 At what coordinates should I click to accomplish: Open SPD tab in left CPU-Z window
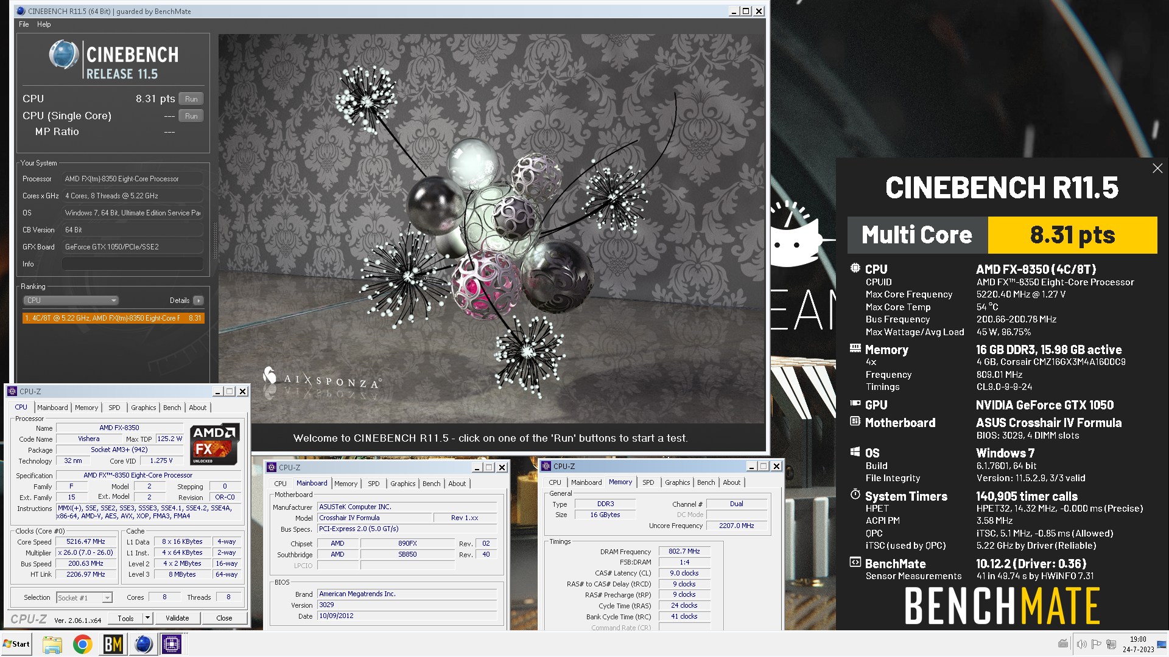(x=114, y=408)
